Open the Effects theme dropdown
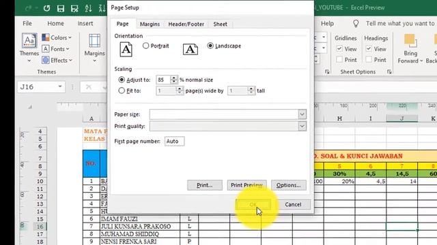This screenshot has height=245, width=437. point(57,61)
